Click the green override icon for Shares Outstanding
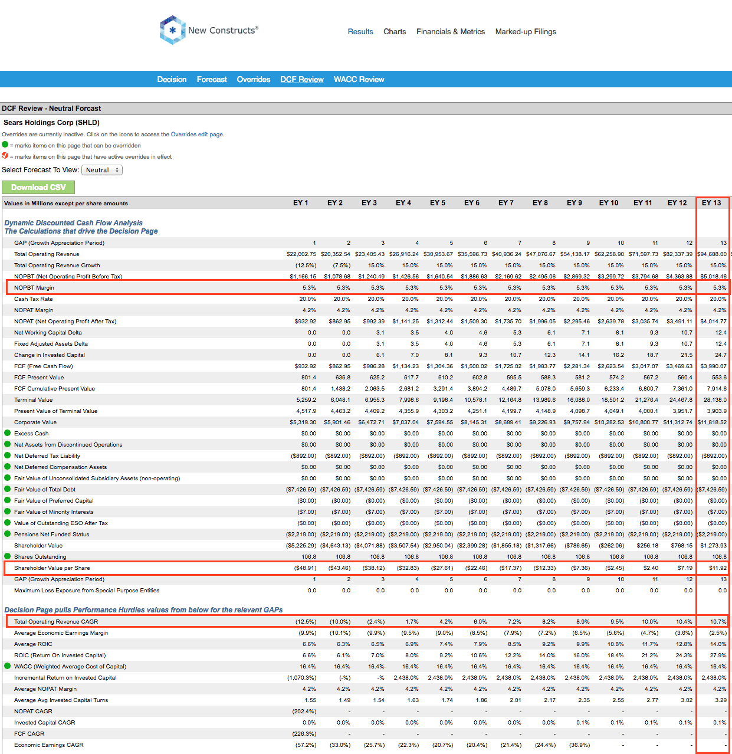This screenshot has width=732, height=754. pyautogui.click(x=7, y=556)
